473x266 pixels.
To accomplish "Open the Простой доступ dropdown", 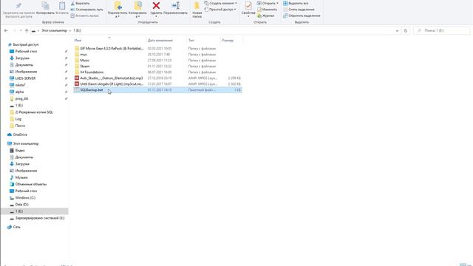I will tap(220, 10).
